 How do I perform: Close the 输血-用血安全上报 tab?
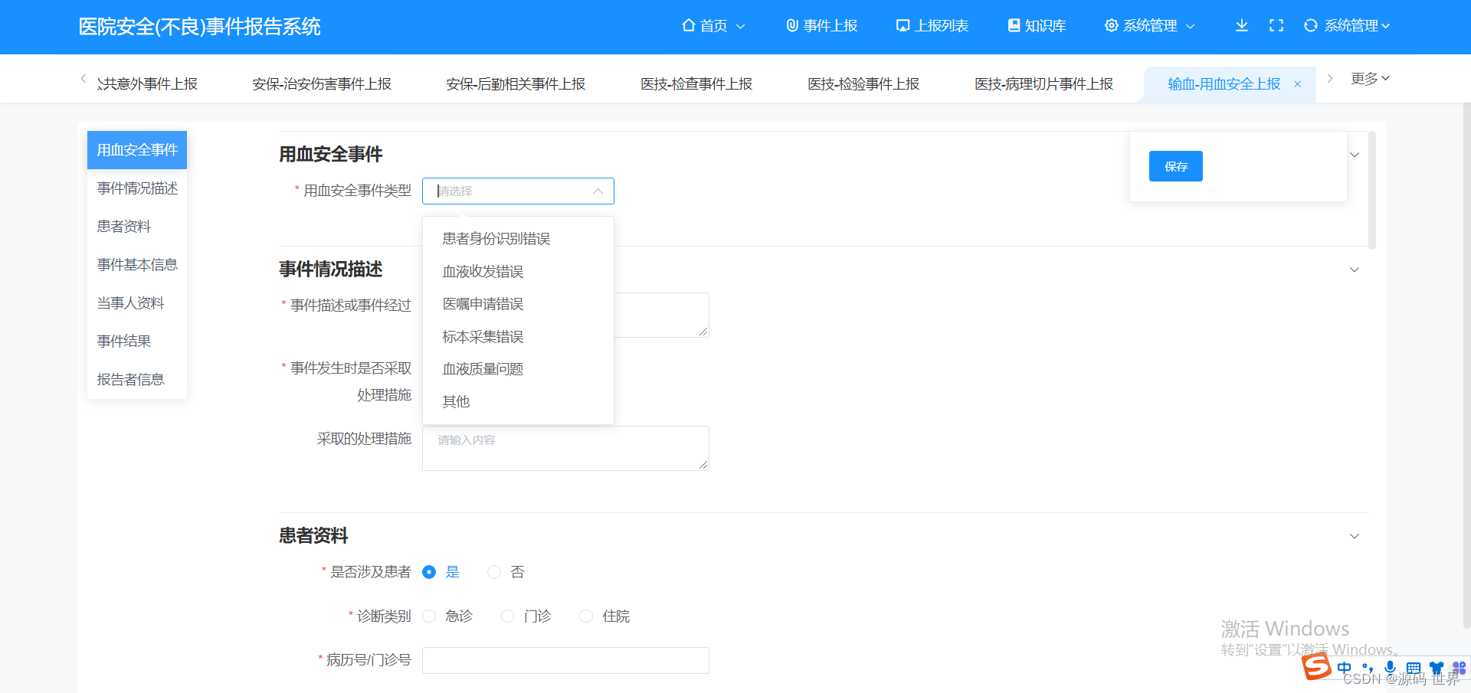[x=1297, y=84]
